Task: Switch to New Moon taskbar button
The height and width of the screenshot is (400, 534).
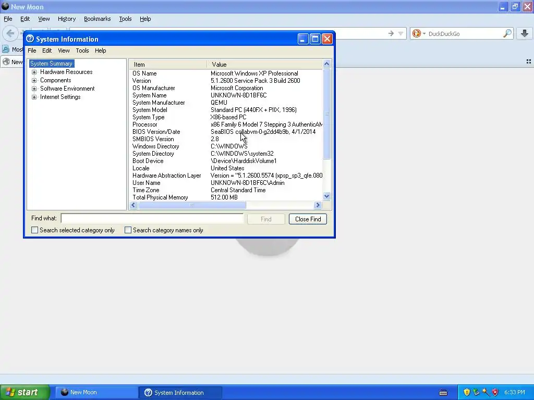Action: pyautogui.click(x=96, y=393)
